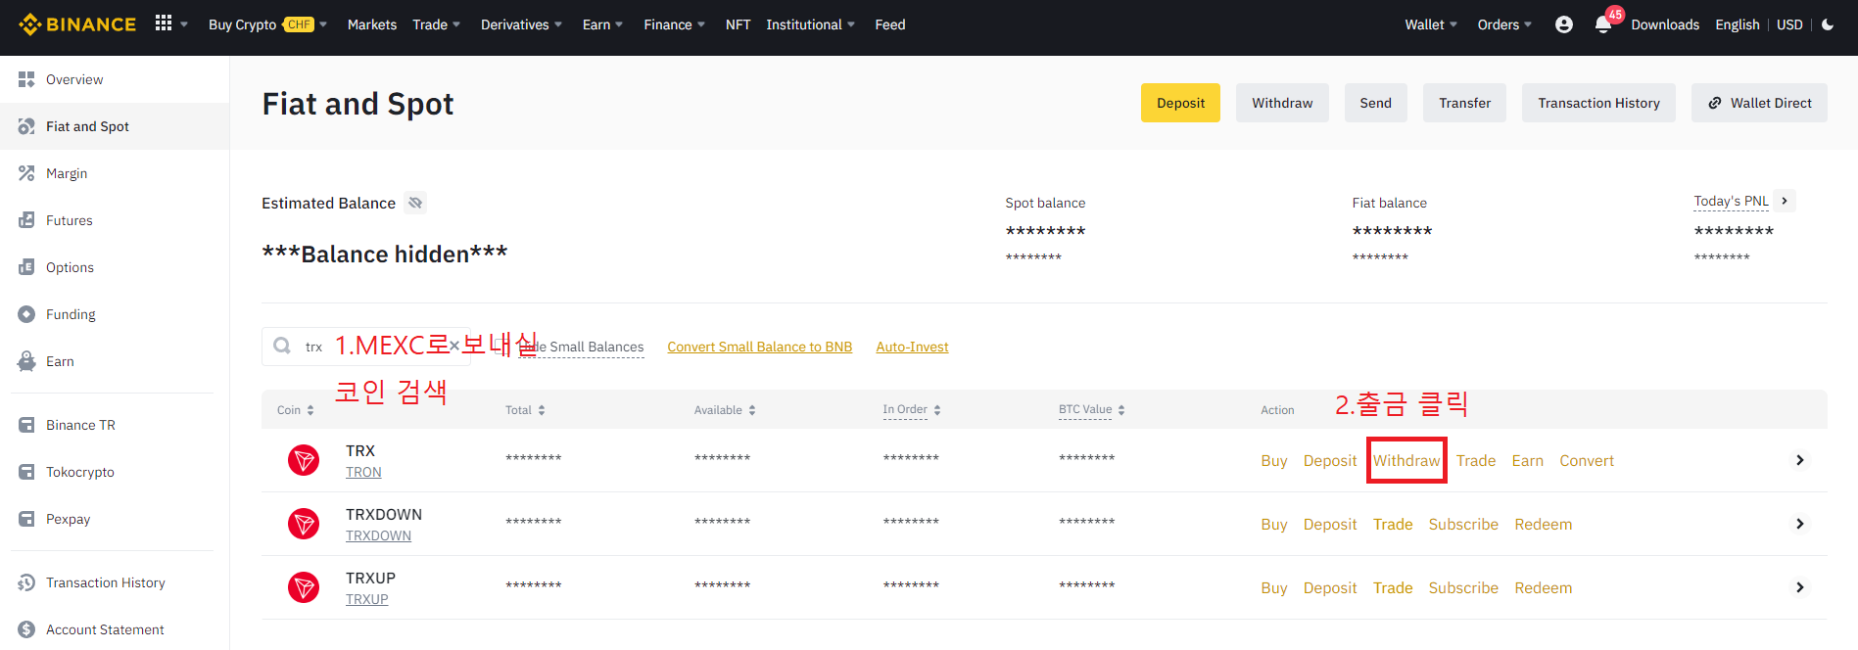Open Overview in the sidebar
This screenshot has width=1858, height=650.
pos(115,79)
